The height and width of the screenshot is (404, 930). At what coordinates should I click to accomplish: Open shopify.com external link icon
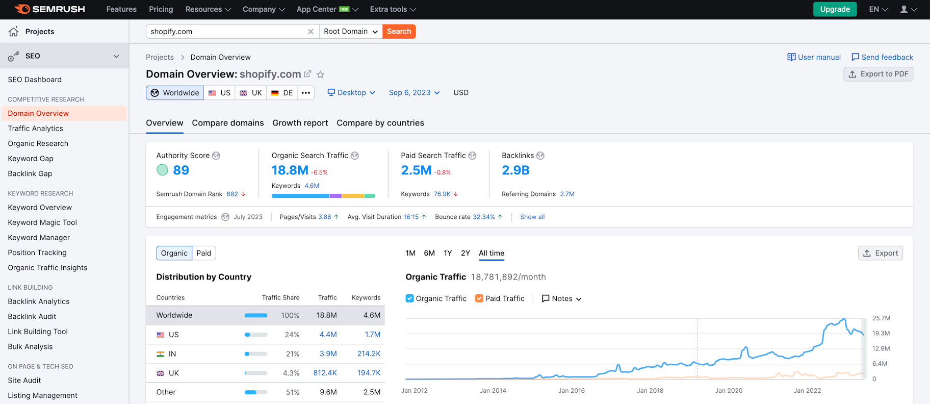point(307,74)
